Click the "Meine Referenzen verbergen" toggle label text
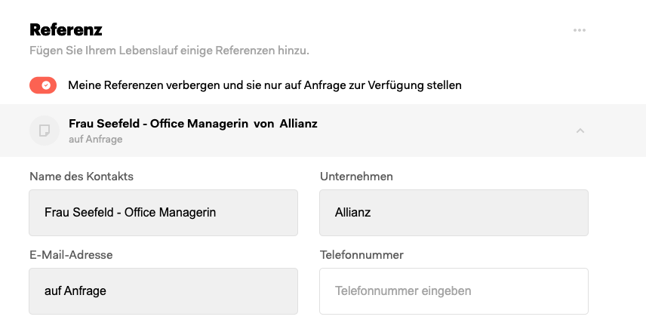646x335 pixels. click(264, 85)
